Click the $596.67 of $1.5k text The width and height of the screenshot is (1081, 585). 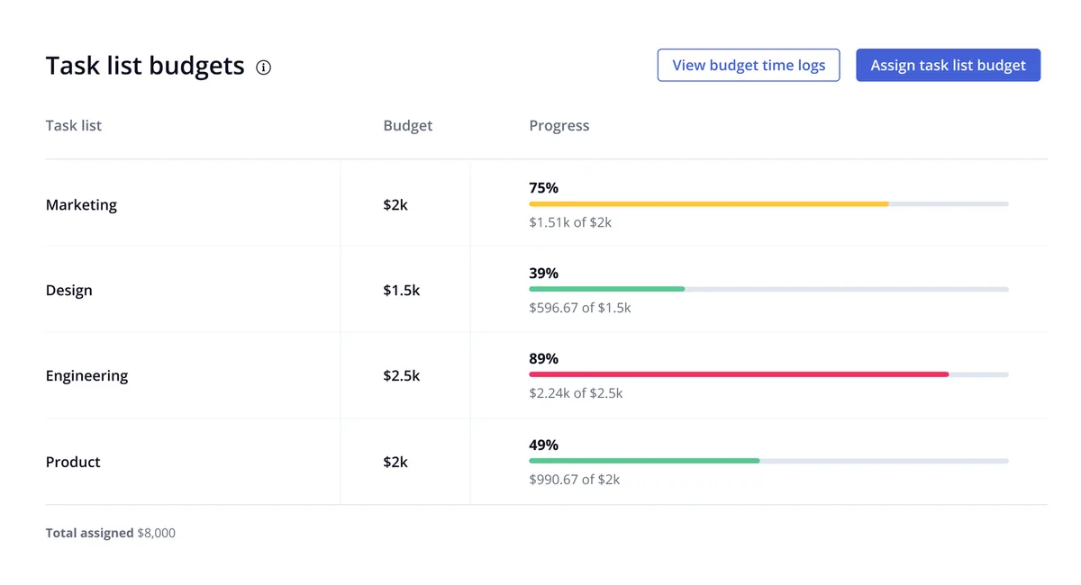pos(580,308)
